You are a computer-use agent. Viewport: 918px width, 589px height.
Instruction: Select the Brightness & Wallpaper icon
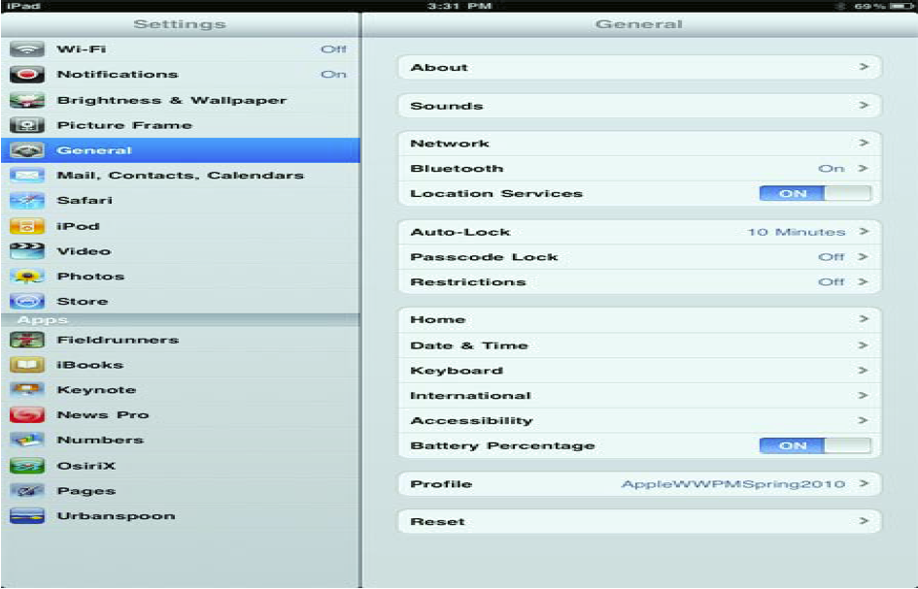pos(27,100)
